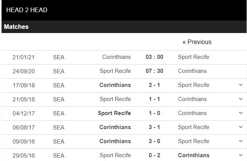
Task: Click the 03 : 00 kickoff time
Action: pos(154,57)
